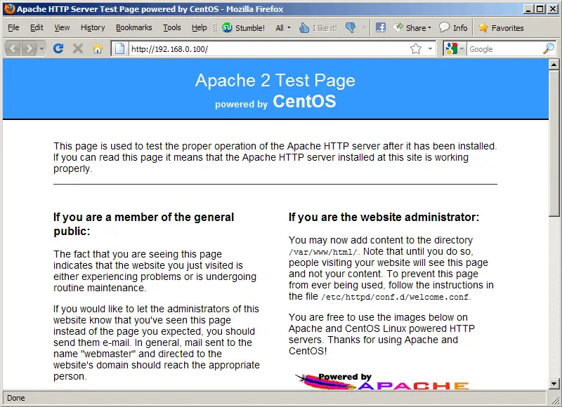Click the Info speech bubble button

click(453, 27)
